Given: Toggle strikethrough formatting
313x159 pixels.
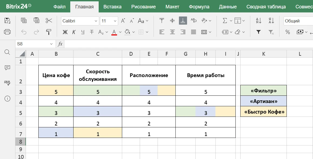Looking at the screenshot, I should (92, 32).
